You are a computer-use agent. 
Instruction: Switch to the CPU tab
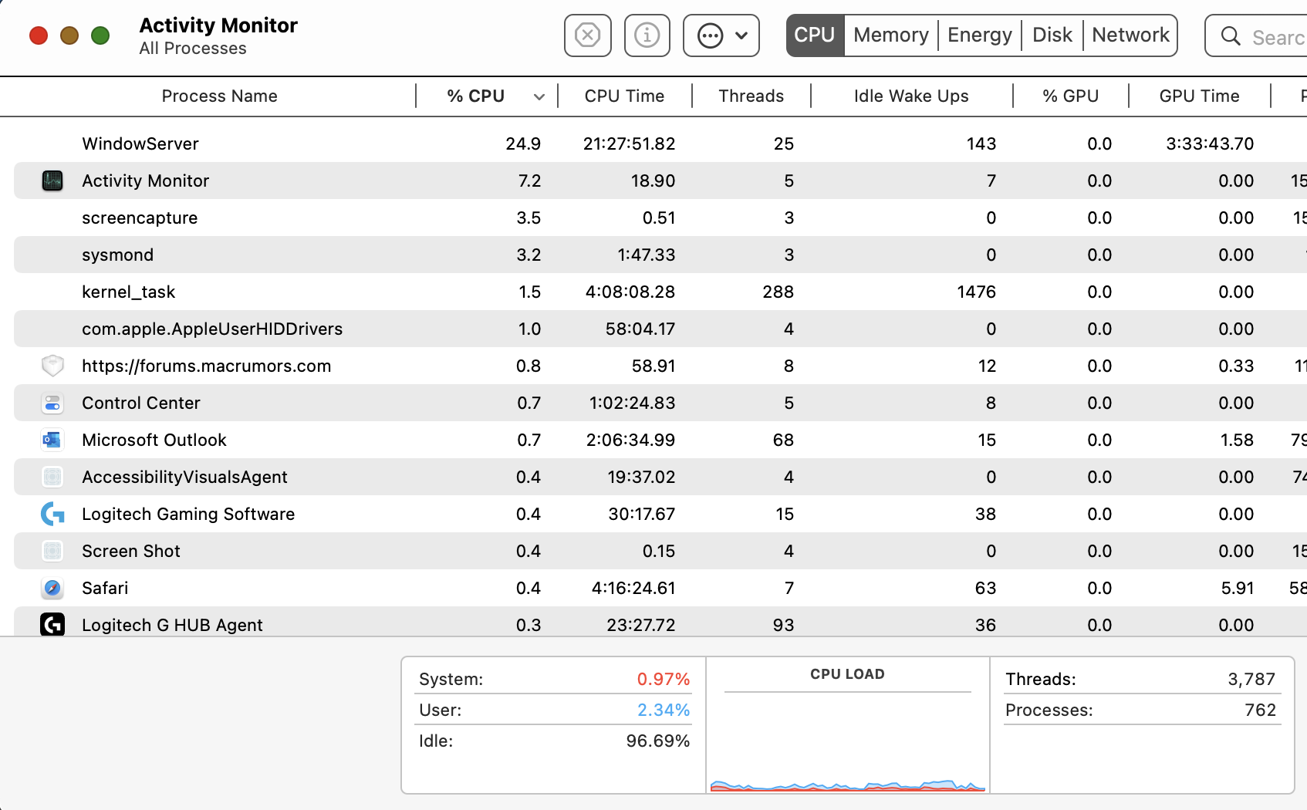click(815, 35)
